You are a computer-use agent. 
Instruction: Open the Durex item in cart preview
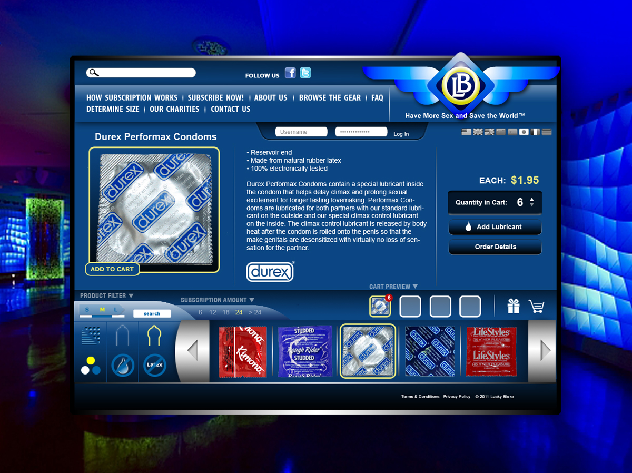tap(380, 307)
